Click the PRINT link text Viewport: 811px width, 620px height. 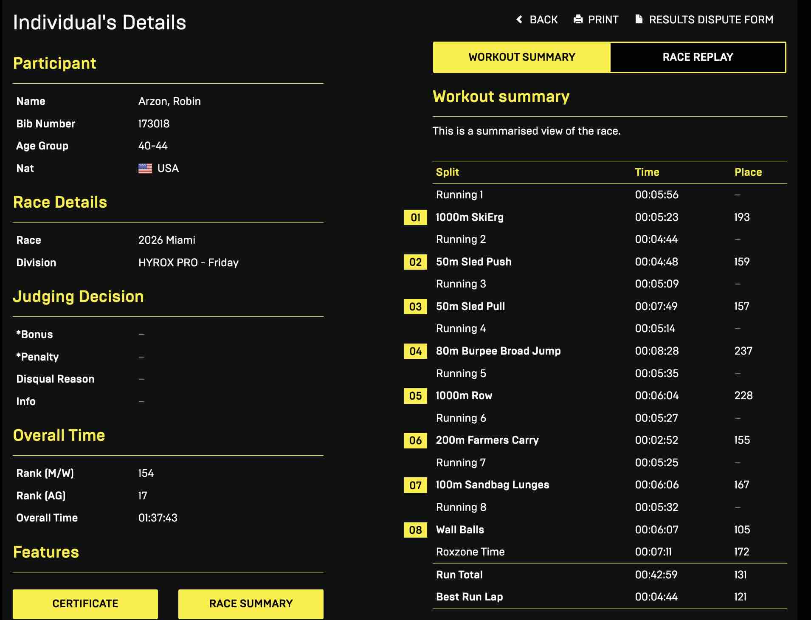(x=603, y=20)
